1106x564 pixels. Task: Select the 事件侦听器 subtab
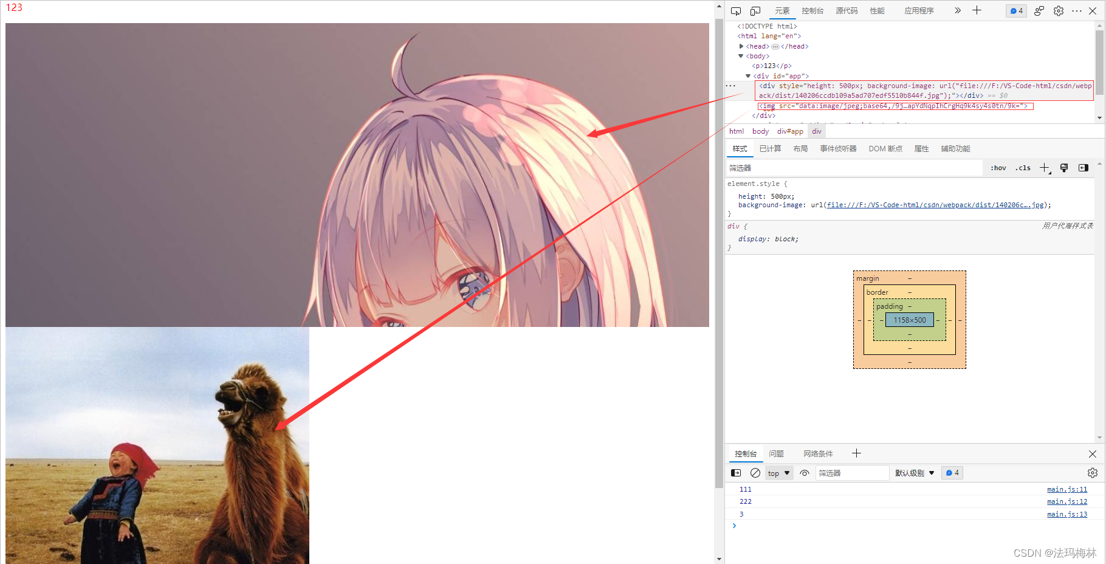point(838,149)
